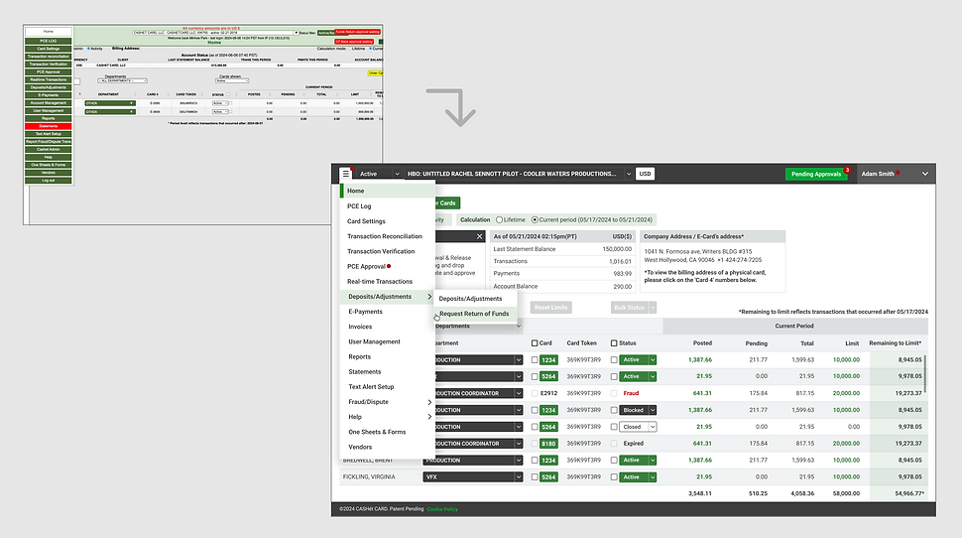
Task: Expand the Departments filter dropdown
Action: 519,327
